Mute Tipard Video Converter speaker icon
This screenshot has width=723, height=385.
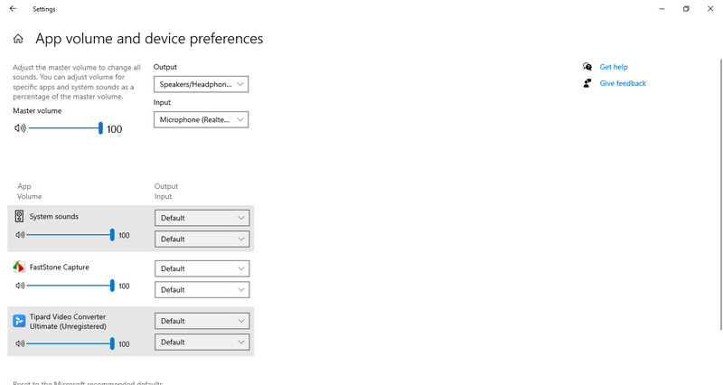[x=20, y=343]
